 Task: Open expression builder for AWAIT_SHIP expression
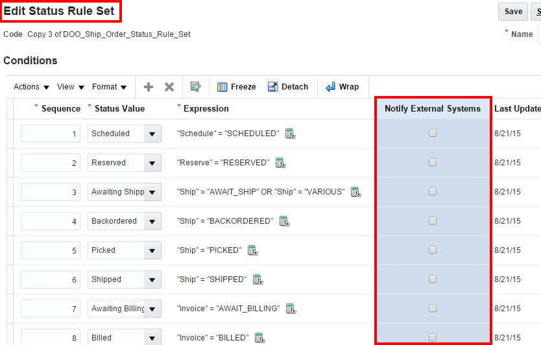tap(355, 192)
